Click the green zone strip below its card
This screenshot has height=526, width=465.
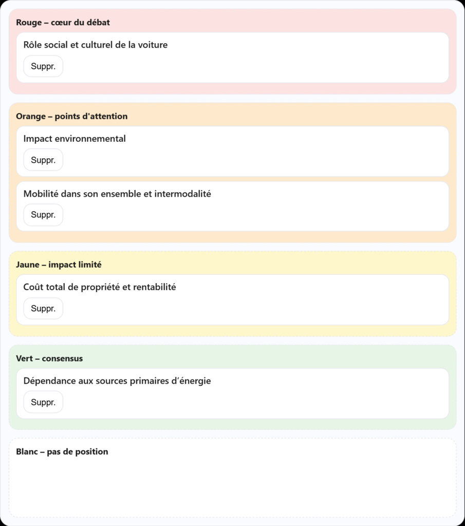[232, 424]
